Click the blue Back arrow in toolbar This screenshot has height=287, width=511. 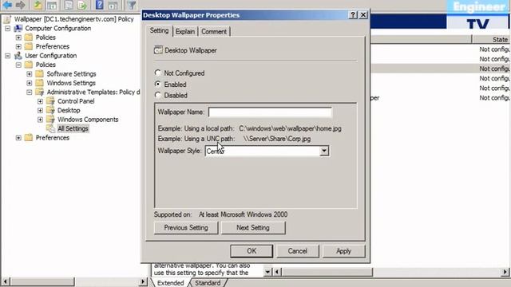[x=7, y=5]
